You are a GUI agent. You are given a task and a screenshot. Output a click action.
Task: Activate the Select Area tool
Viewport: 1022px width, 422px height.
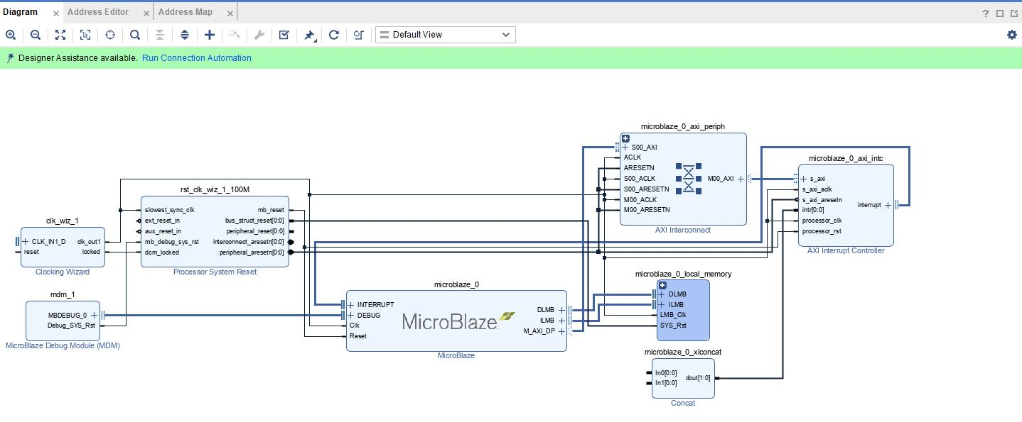pos(85,35)
